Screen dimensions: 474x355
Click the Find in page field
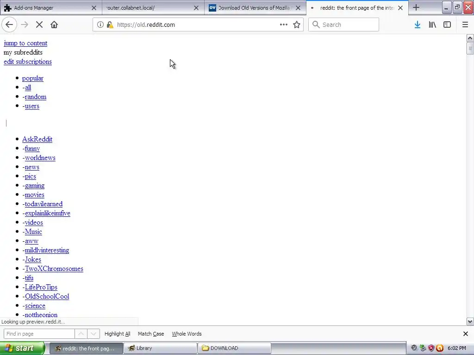pyautogui.click(x=39, y=334)
